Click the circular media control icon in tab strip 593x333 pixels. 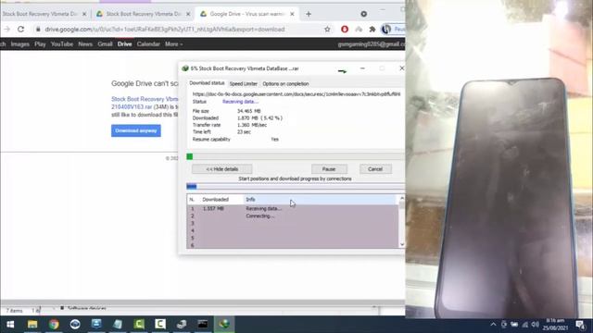coord(364,14)
